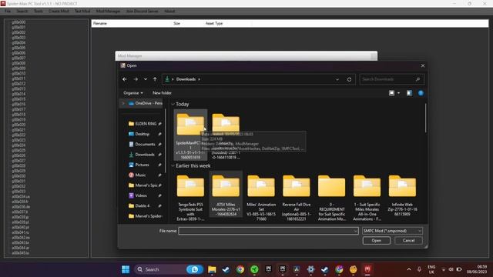Open the About menu
The height and width of the screenshot is (277, 493).
tap(169, 11)
